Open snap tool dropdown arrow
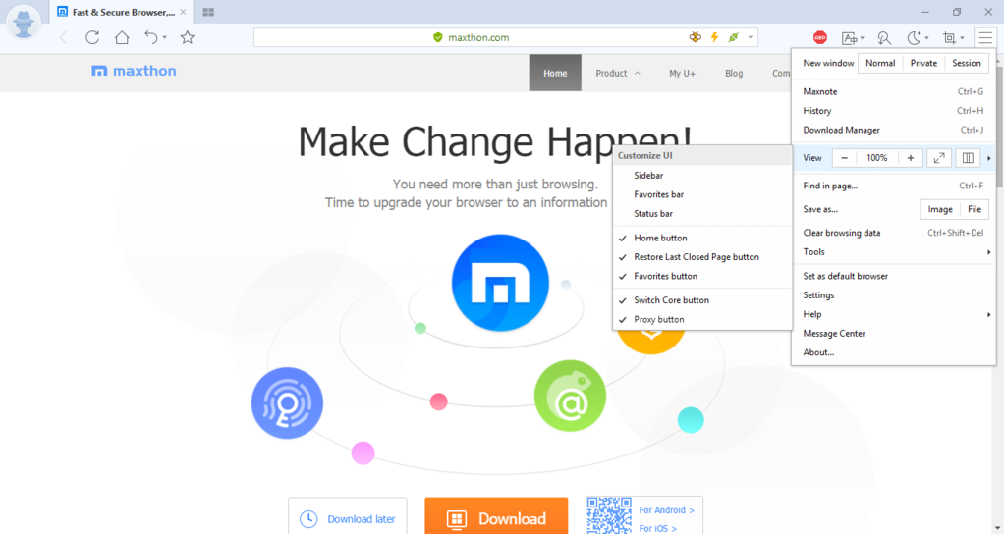Viewport: 1004px width, 534px height. (x=963, y=38)
